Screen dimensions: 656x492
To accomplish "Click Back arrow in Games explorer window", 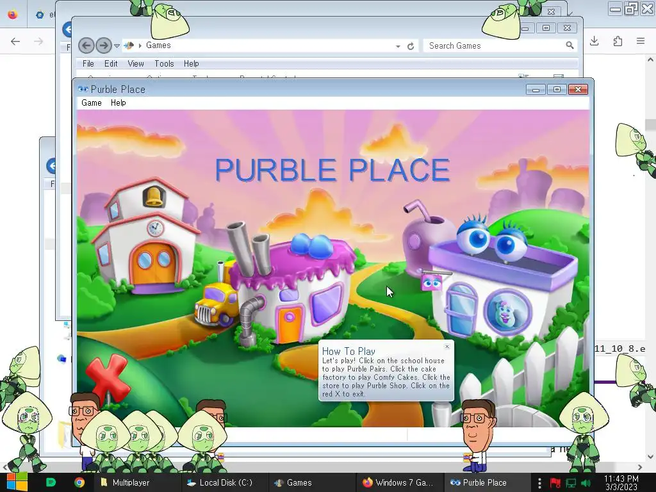I will [x=86, y=45].
